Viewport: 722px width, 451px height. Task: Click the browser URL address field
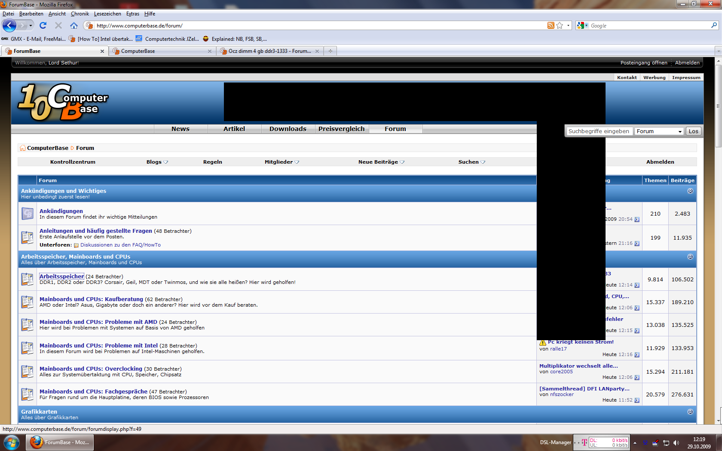tap(320, 26)
